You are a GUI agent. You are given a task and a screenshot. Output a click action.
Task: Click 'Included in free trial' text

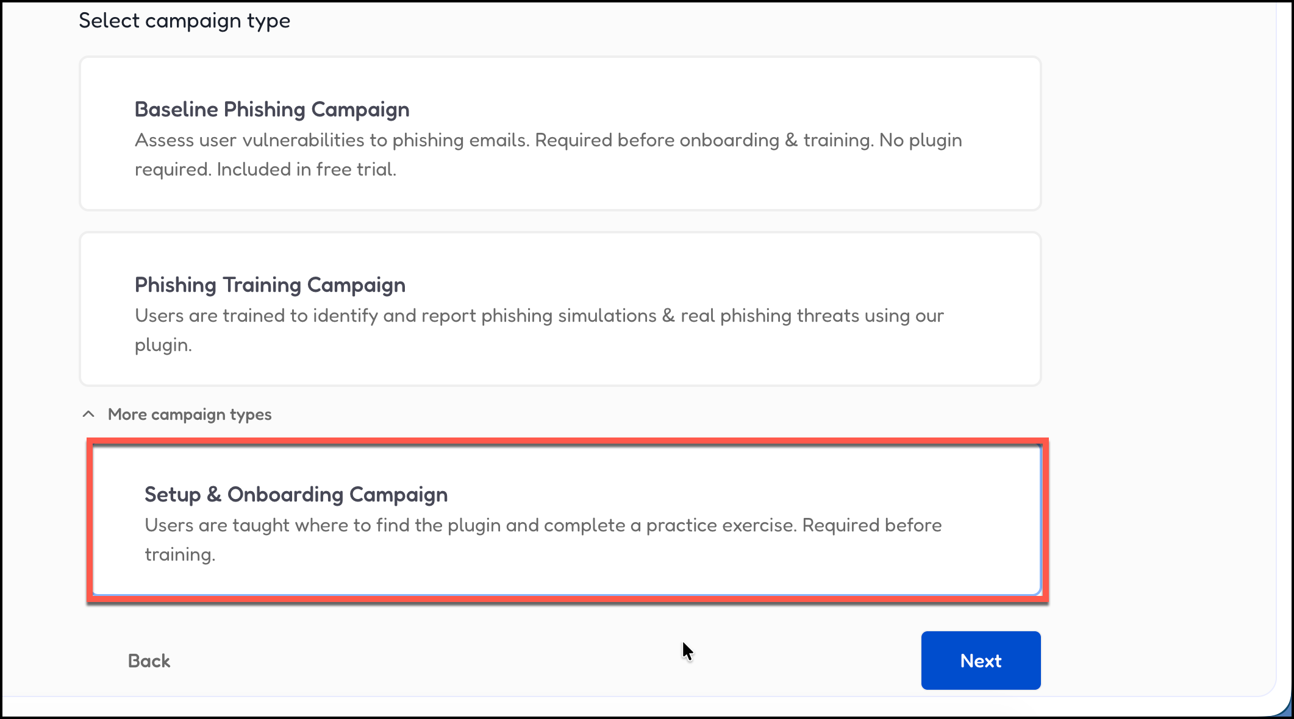pyautogui.click(x=306, y=170)
